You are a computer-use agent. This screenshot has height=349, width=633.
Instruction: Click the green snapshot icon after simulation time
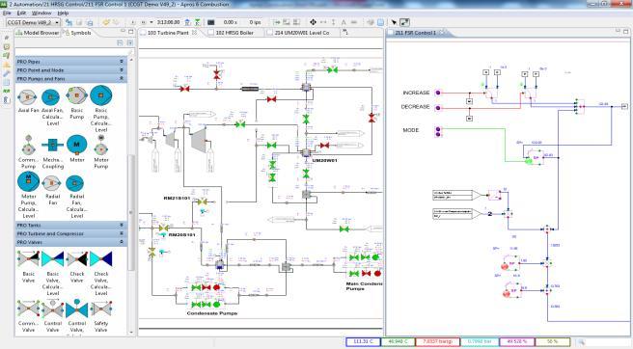(198, 22)
